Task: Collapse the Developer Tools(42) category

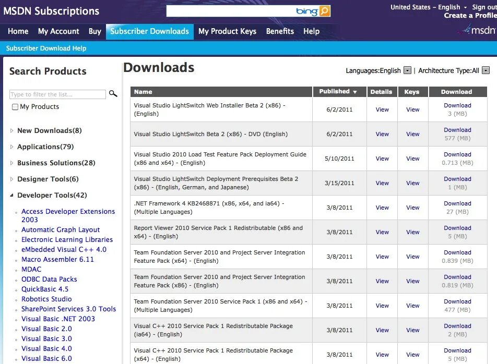Action: coord(11,195)
